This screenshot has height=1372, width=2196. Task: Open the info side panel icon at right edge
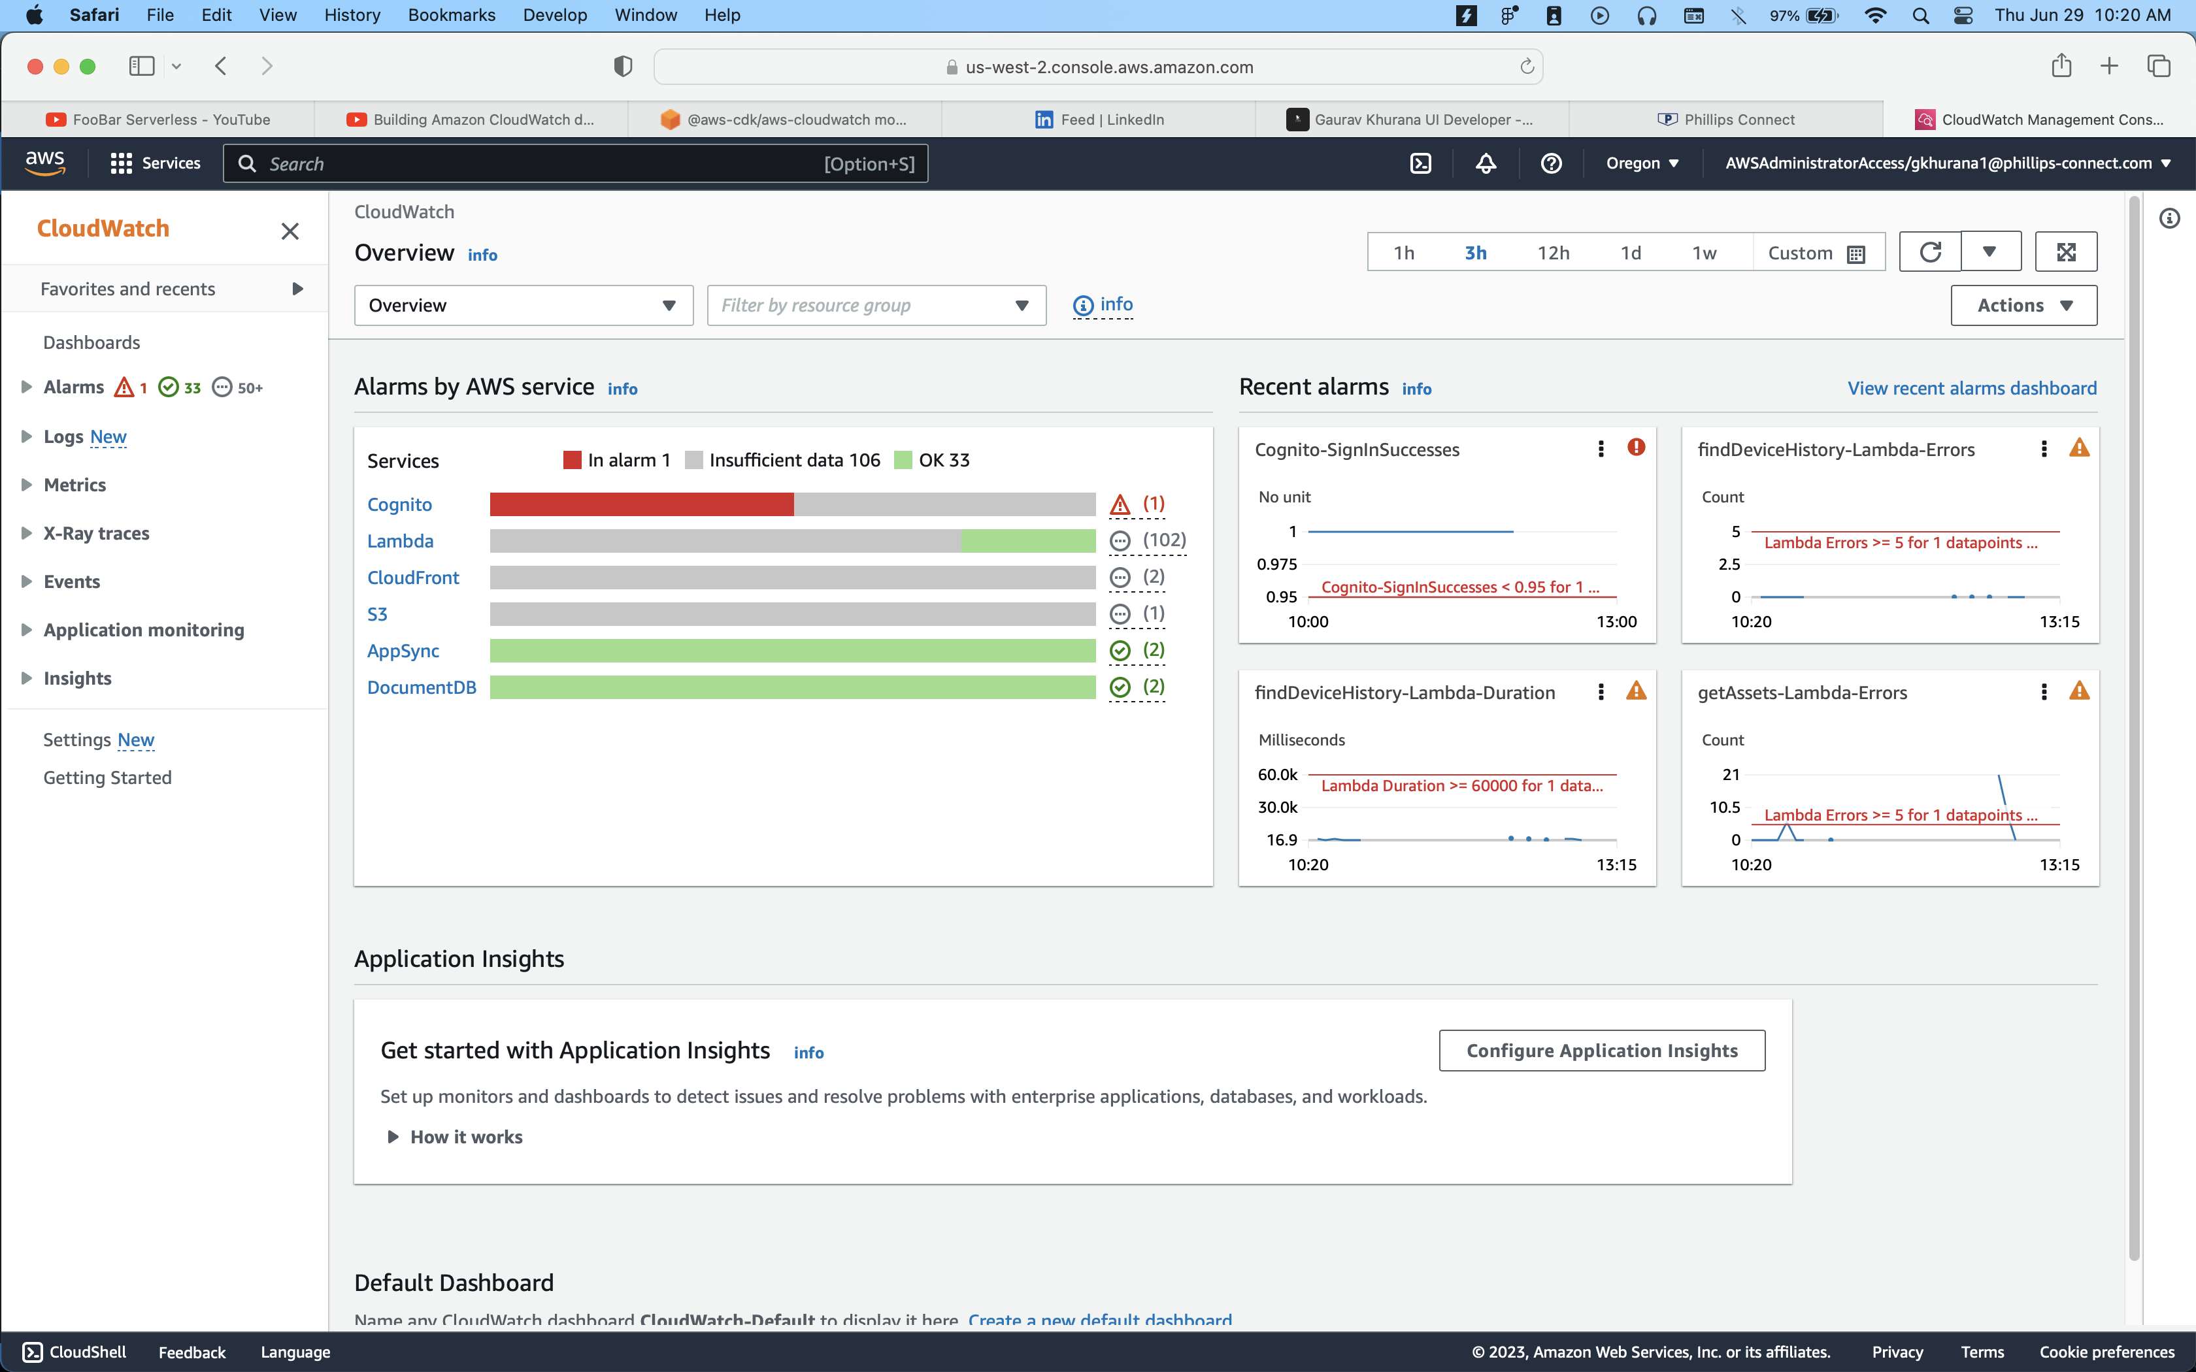tap(2170, 218)
